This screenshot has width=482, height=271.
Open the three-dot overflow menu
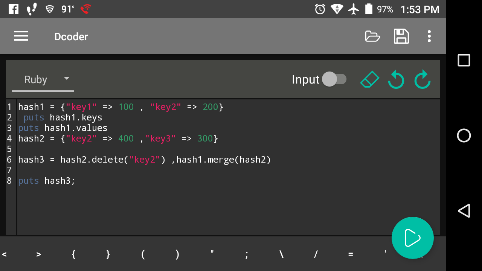(x=429, y=36)
